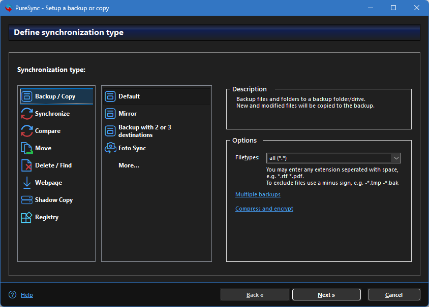
Task: Select the Move type label
Action: point(43,148)
